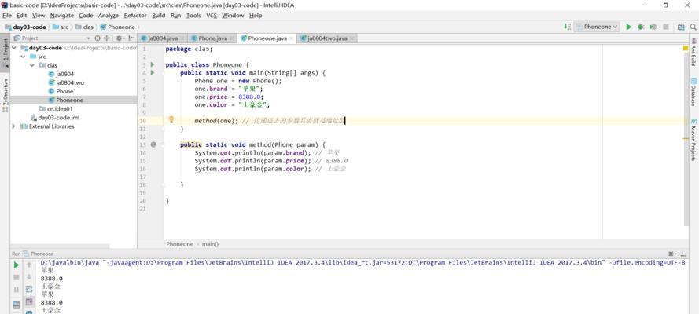Click Down the stack trace arrow

tap(29, 277)
